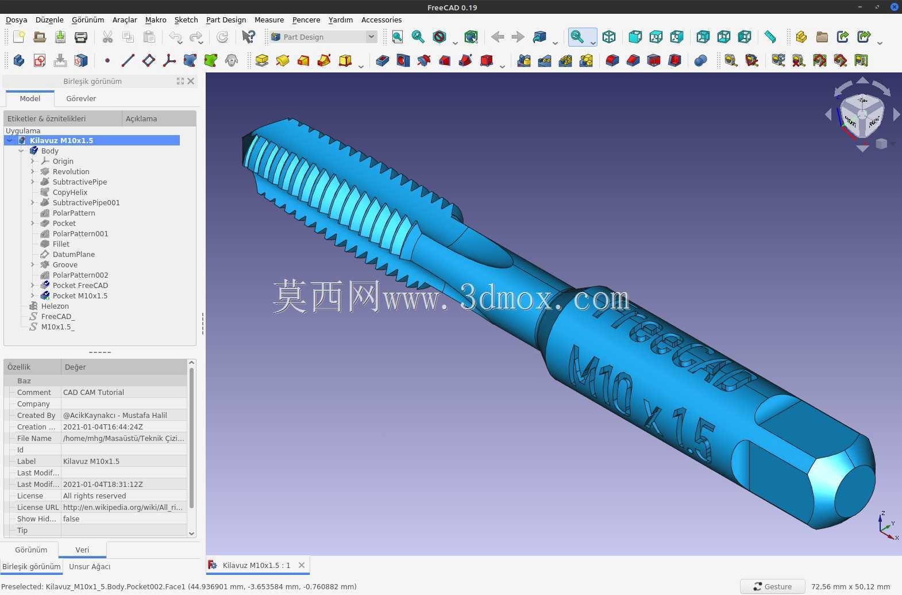Set the isometric view using its cube icon
Image resolution: width=902 pixels, height=595 pixels.
pos(609,37)
